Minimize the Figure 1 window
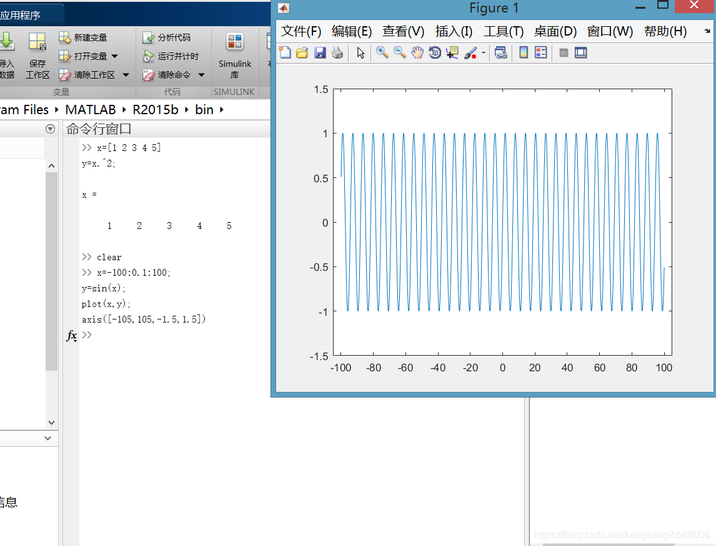 [640, 7]
